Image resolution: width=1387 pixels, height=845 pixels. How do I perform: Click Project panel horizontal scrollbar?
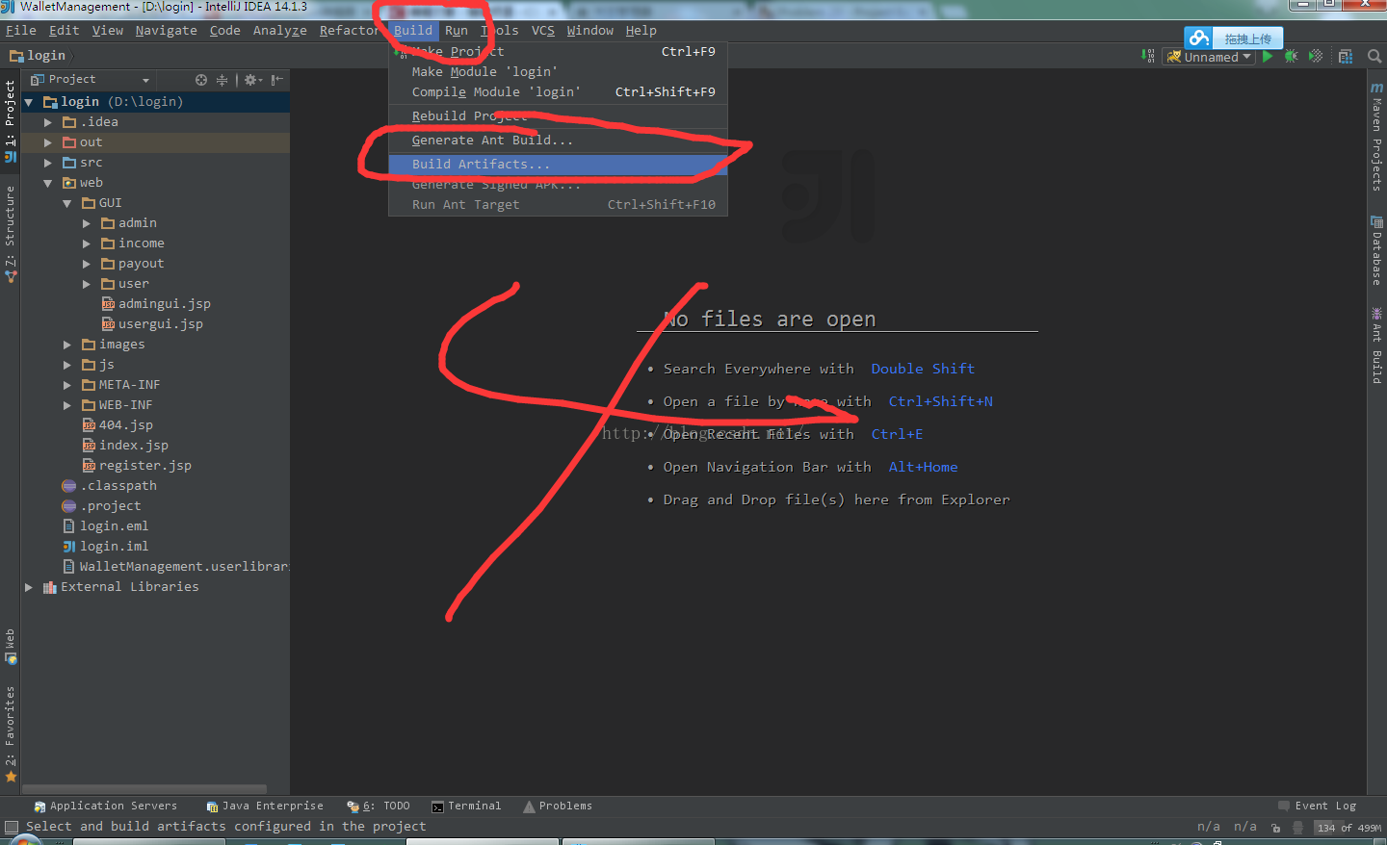[144, 789]
